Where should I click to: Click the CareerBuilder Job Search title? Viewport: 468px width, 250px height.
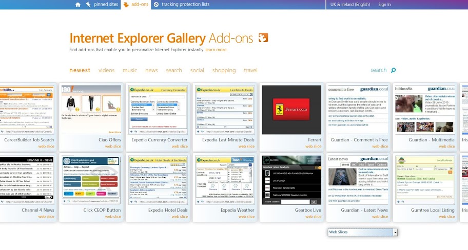pos(29,140)
